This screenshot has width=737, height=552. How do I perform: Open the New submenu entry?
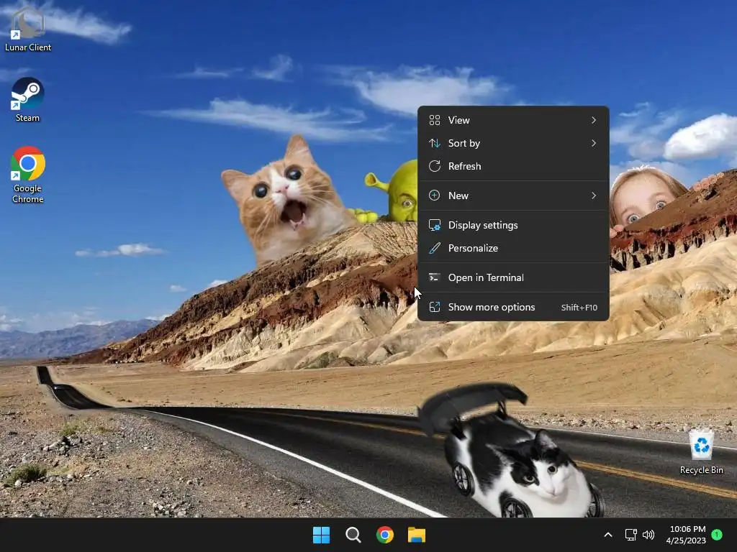513,195
